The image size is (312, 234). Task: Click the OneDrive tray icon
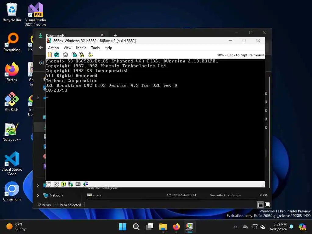click(245, 227)
